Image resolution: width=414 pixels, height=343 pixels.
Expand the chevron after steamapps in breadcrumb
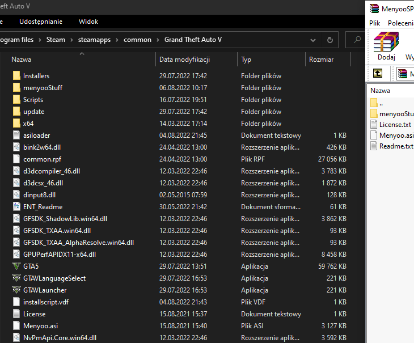(117, 40)
